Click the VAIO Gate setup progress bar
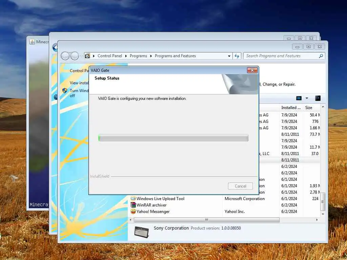Image resolution: width=347 pixels, height=260 pixels. pyautogui.click(x=173, y=138)
